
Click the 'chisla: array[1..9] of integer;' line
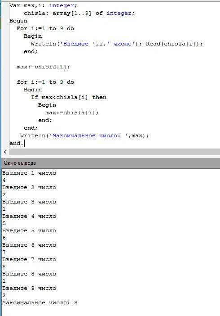click(x=79, y=14)
